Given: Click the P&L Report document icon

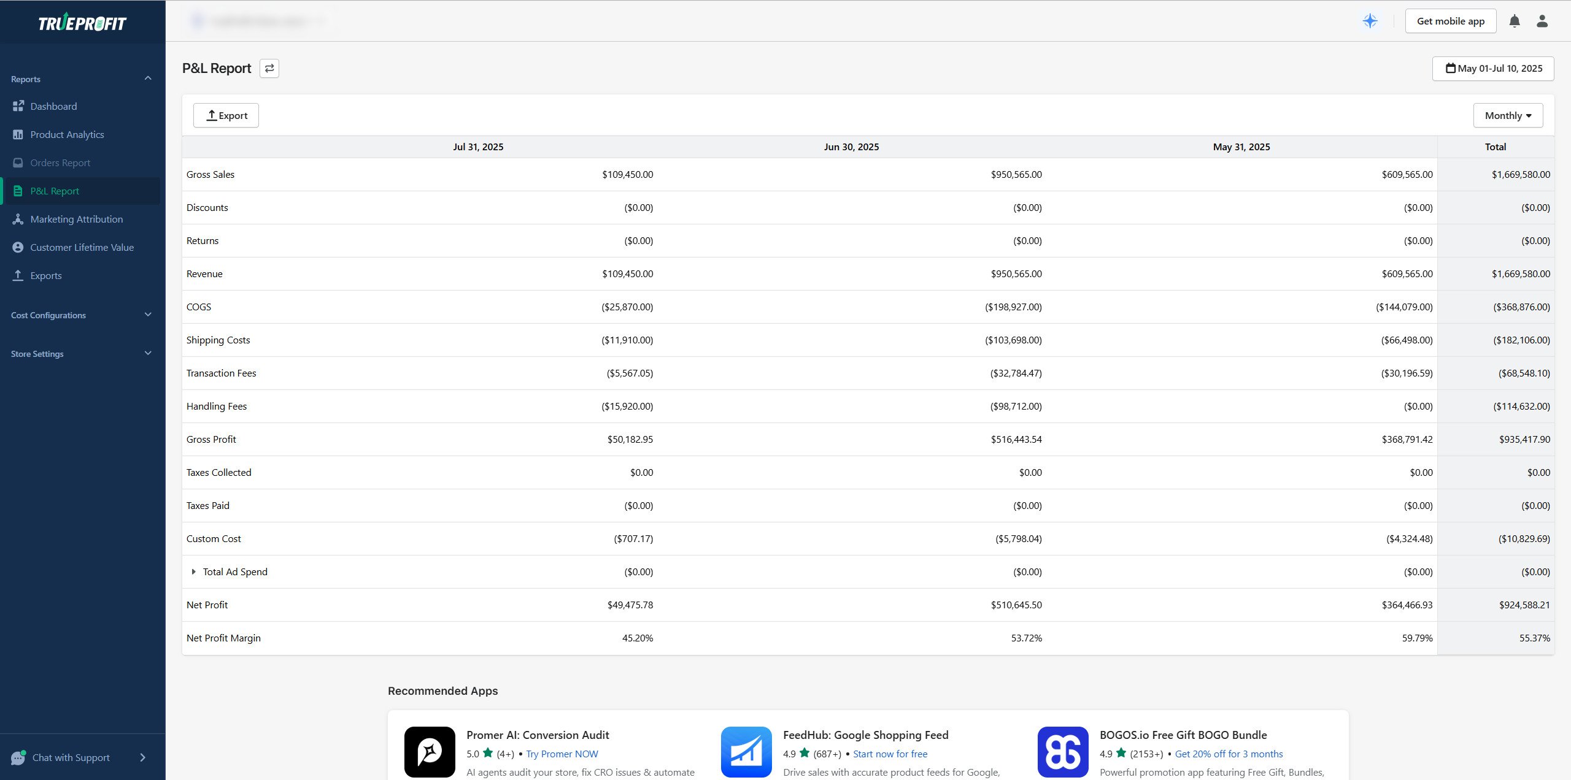Looking at the screenshot, I should [18, 190].
